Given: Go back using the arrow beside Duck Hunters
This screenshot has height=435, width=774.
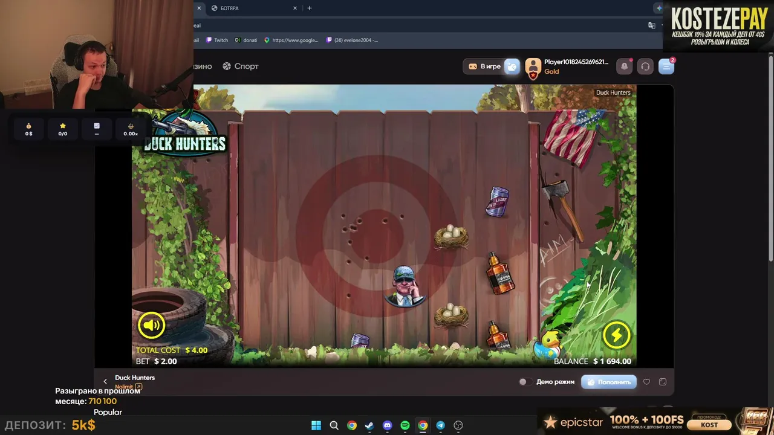Looking at the screenshot, I should coord(105,382).
